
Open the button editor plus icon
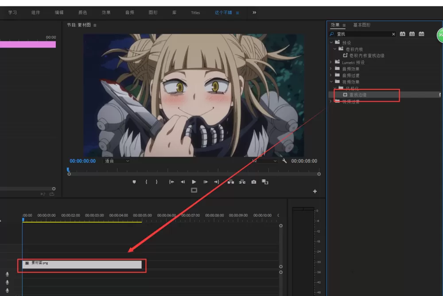315,191
